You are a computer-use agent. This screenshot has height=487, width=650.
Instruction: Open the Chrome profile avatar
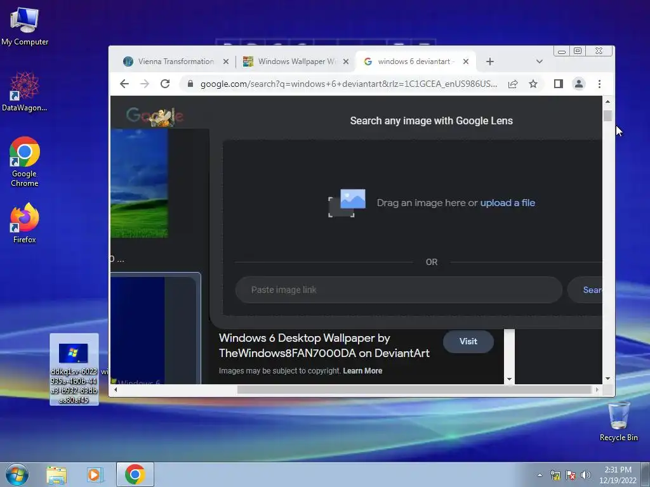coord(579,84)
